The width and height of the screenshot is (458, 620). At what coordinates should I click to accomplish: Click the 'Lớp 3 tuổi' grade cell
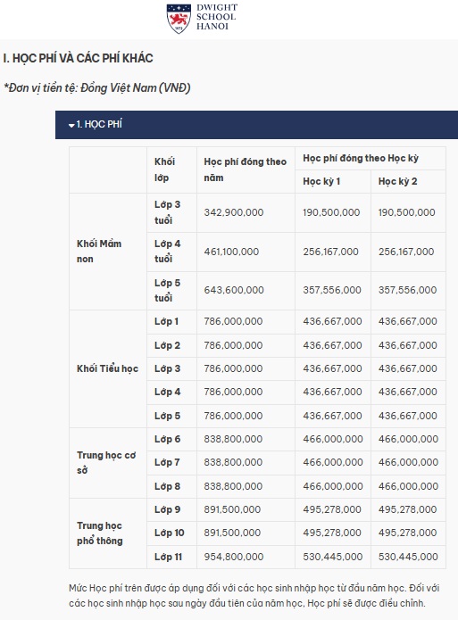167,212
